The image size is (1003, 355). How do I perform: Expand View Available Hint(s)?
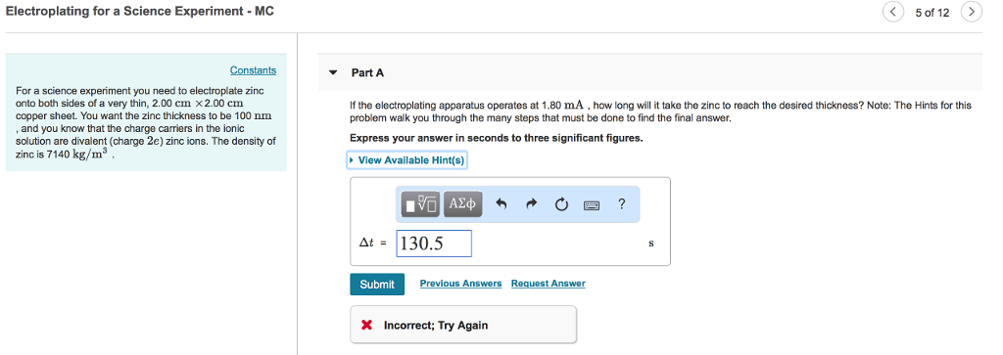click(x=406, y=160)
